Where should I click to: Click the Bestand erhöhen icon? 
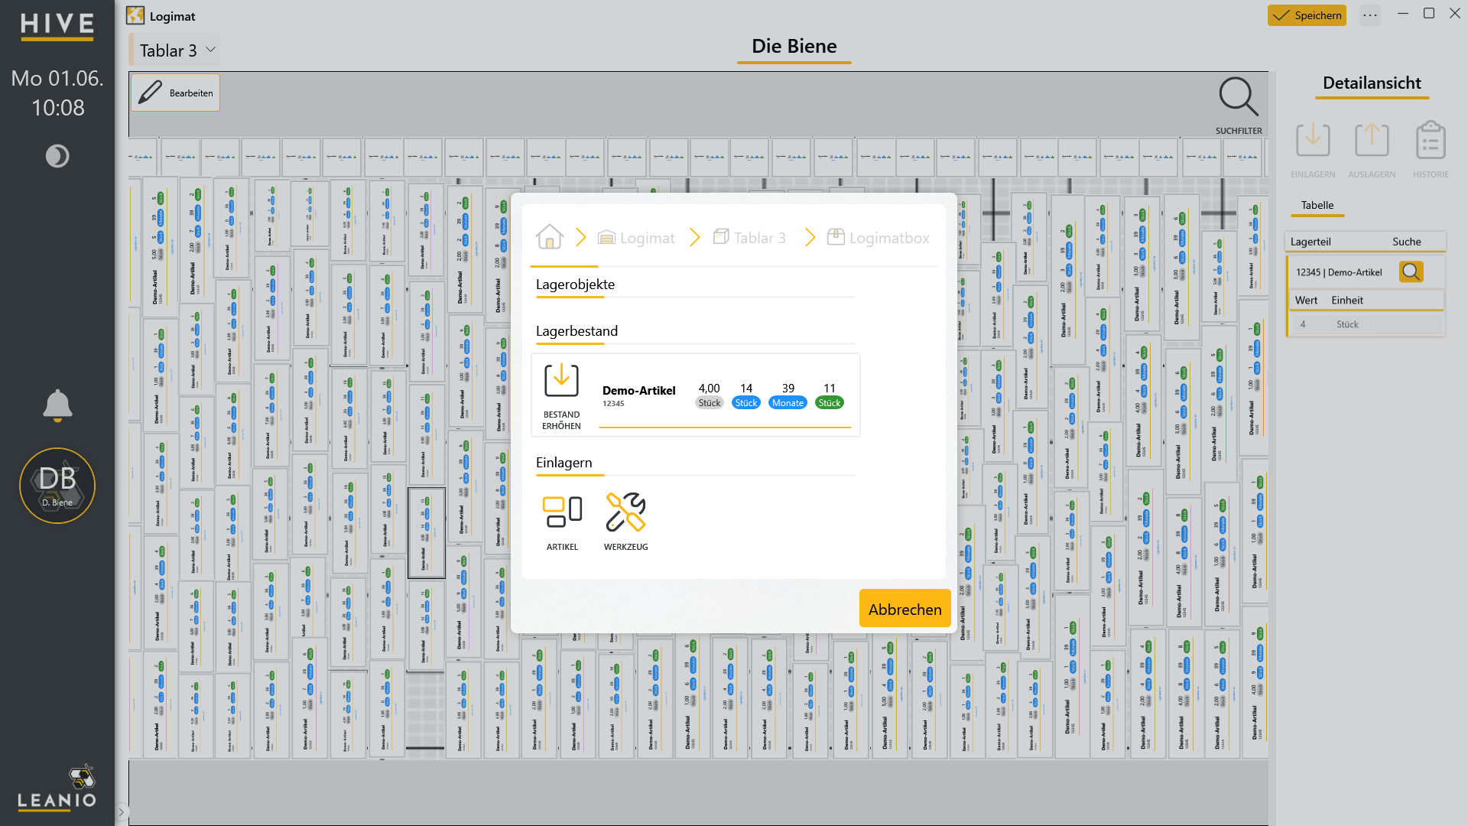point(561,381)
